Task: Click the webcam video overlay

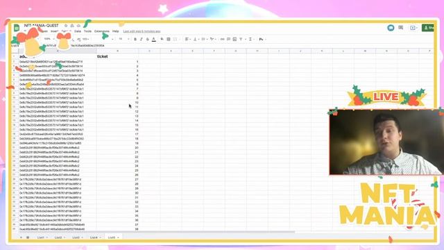Action: tap(386, 142)
